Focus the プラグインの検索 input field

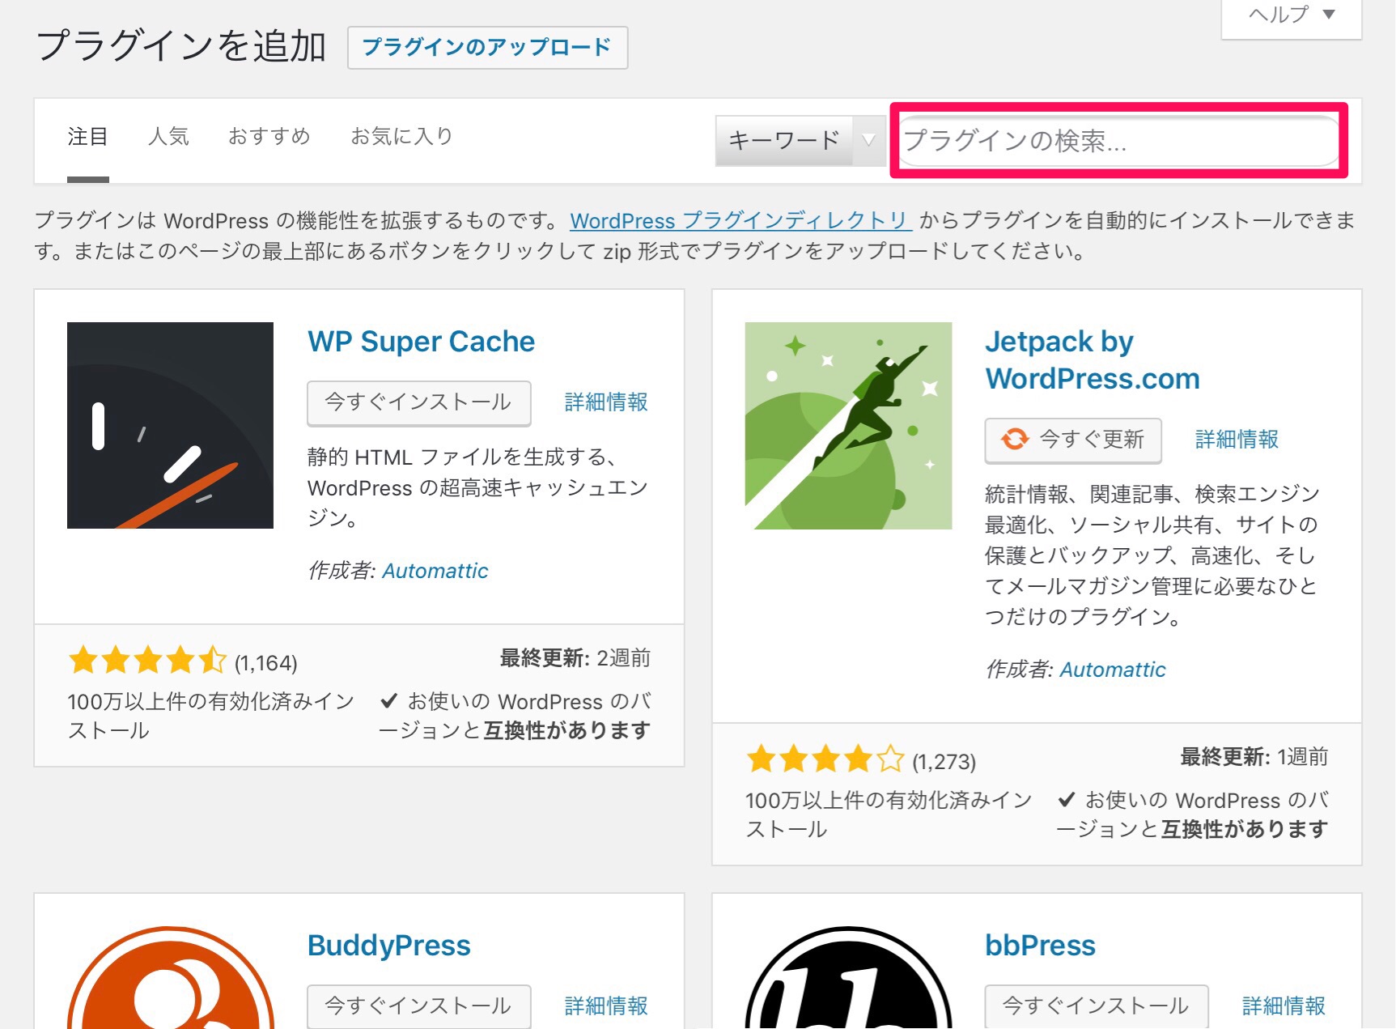pyautogui.click(x=1118, y=141)
